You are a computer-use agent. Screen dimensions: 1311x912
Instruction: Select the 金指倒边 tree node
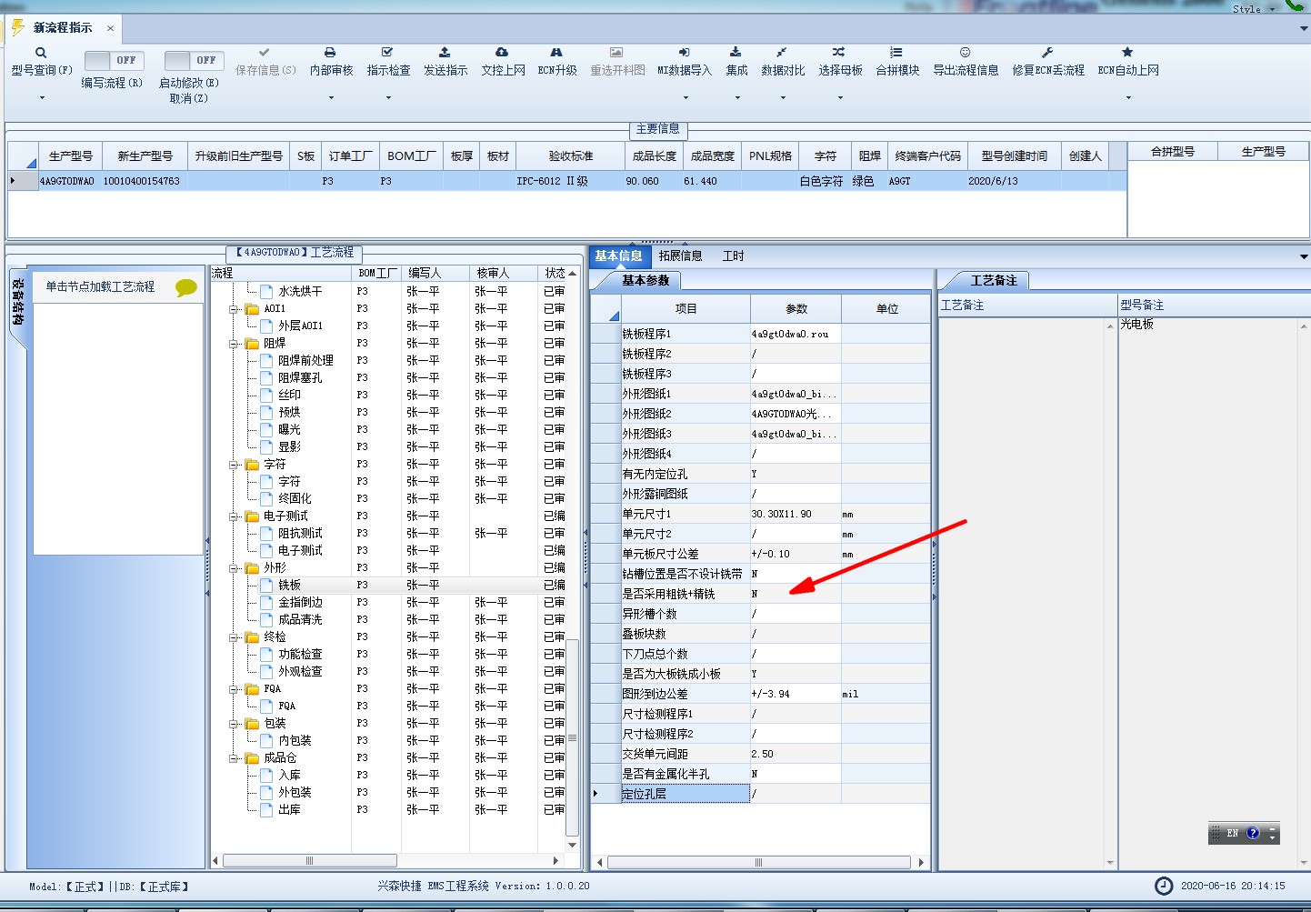pos(300,603)
